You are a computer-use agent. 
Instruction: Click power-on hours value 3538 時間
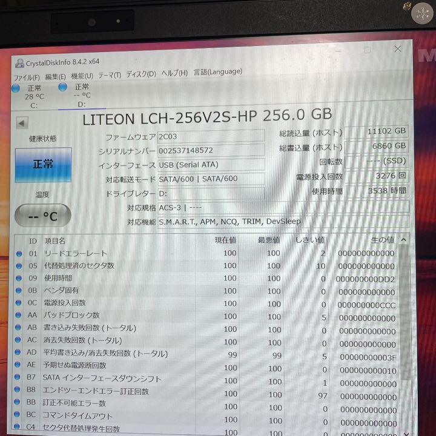click(x=377, y=191)
